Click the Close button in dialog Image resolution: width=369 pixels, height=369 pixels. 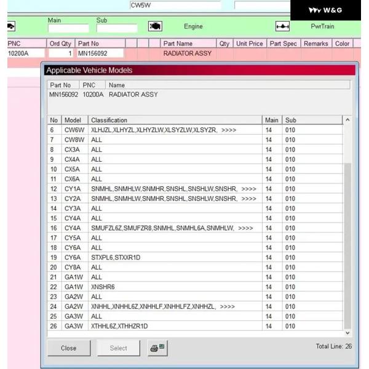coord(69,348)
